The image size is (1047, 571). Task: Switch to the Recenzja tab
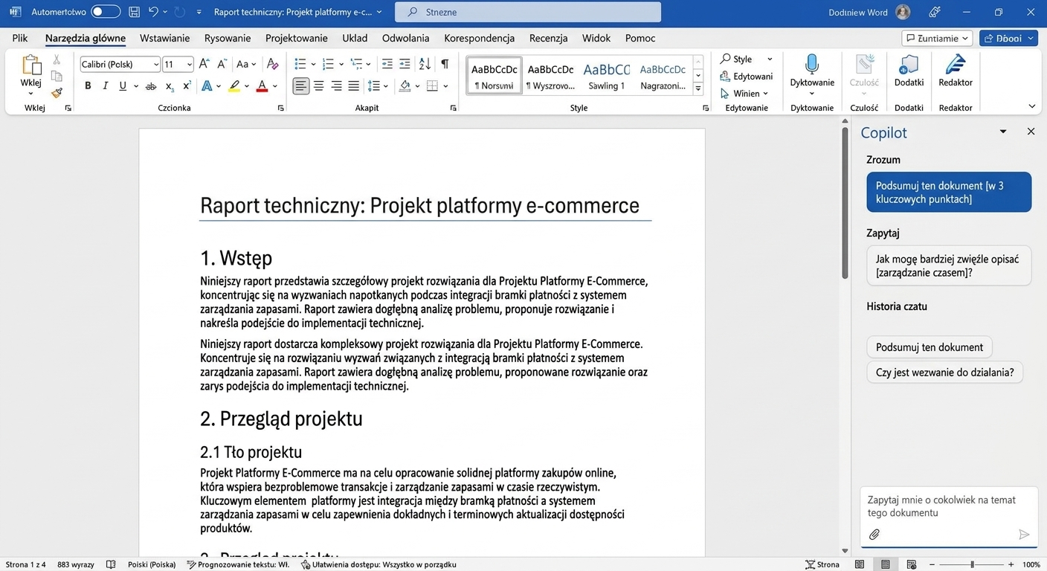tap(548, 38)
